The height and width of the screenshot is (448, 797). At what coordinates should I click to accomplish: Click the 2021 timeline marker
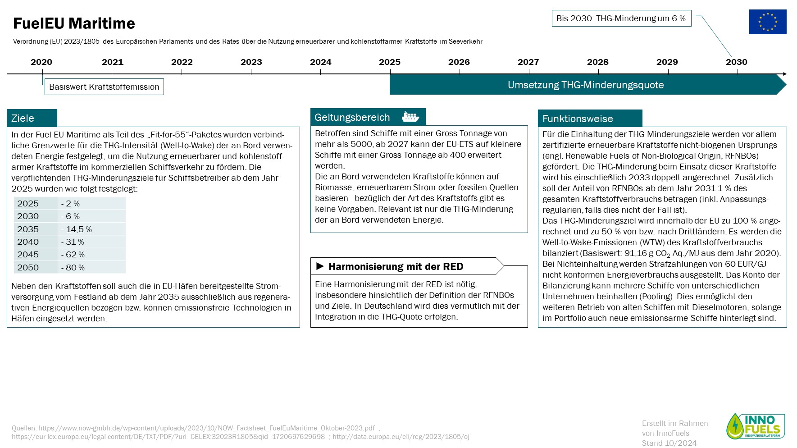click(113, 62)
